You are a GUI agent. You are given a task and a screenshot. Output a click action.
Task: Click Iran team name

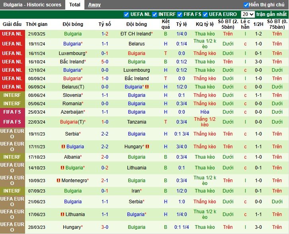(135, 191)
